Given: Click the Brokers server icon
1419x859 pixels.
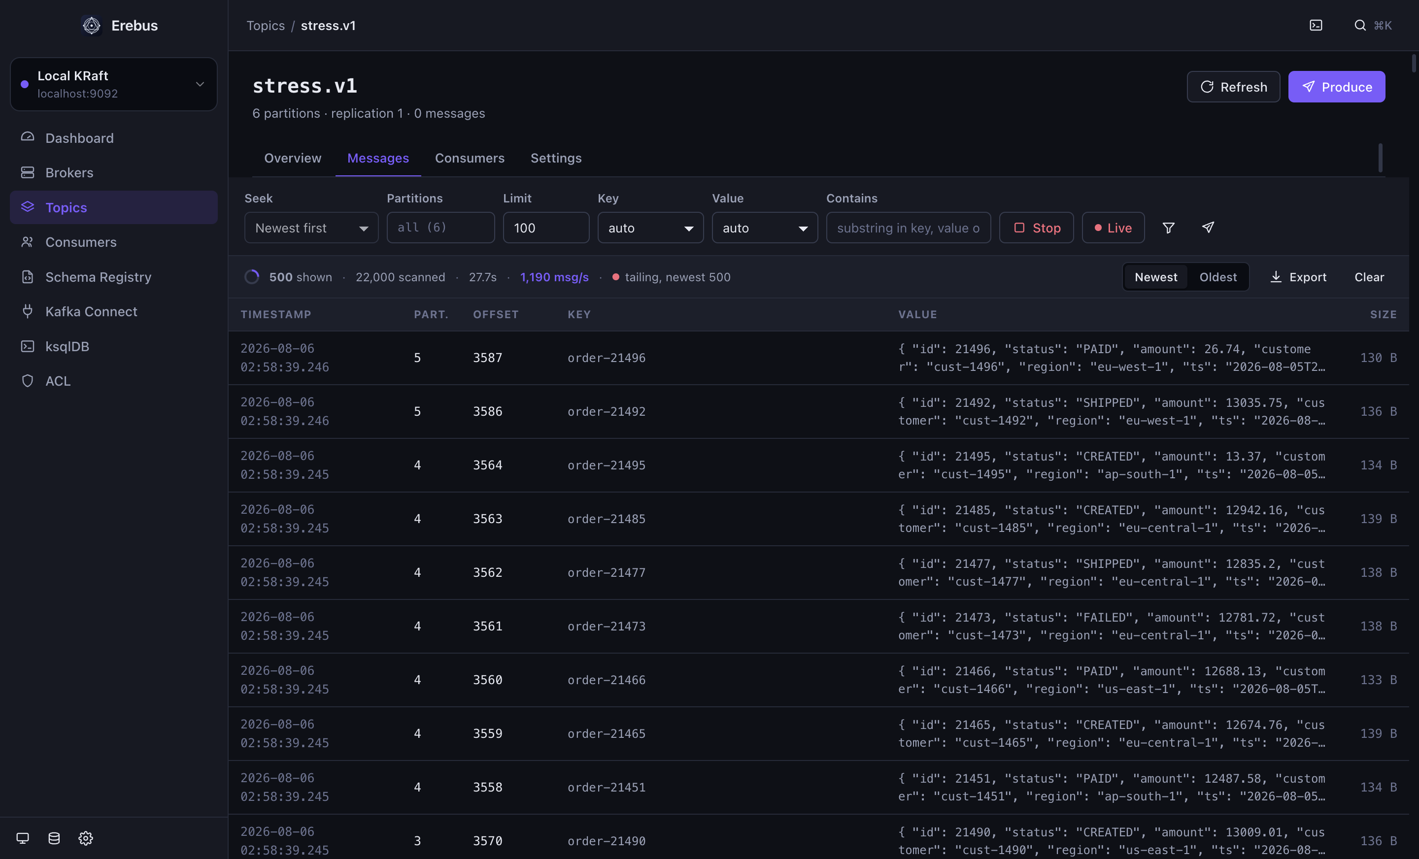Looking at the screenshot, I should pos(28,172).
